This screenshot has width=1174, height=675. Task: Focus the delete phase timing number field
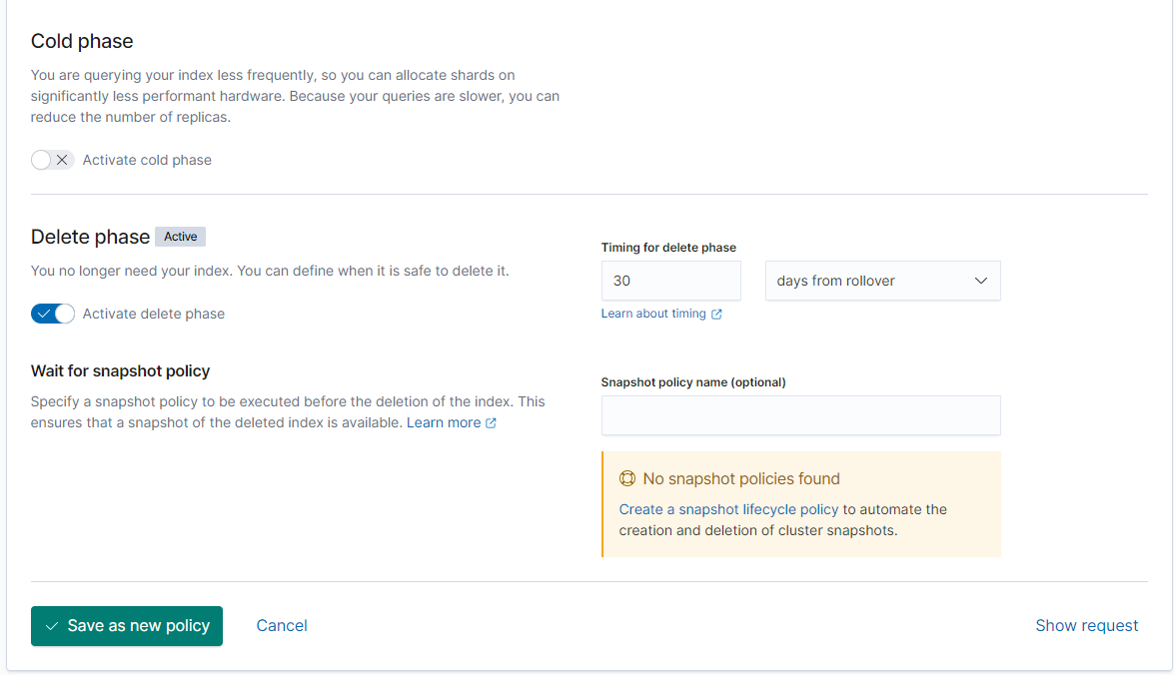[x=670, y=281]
